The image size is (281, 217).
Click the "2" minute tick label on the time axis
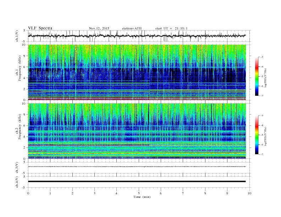(72, 193)
